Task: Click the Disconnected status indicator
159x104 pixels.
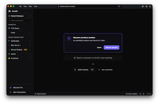Action: pyautogui.click(x=40, y=94)
